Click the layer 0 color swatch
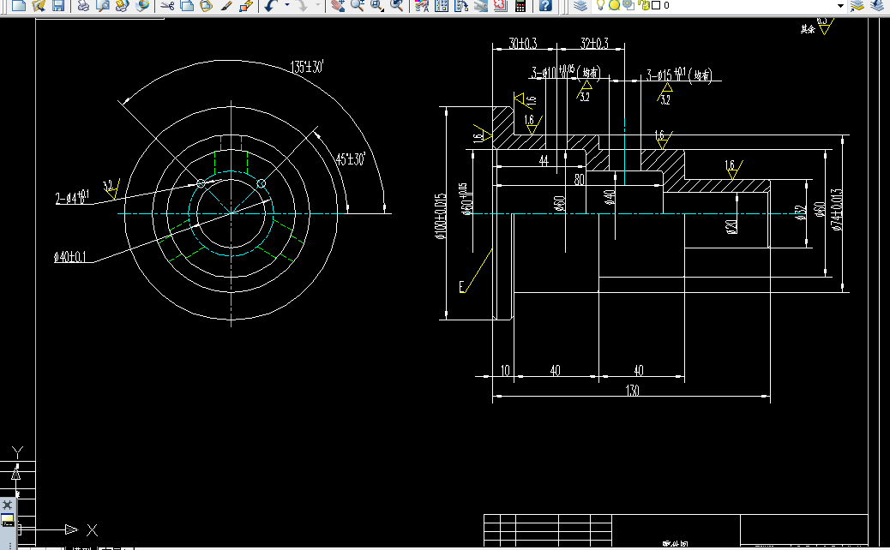 coord(656,5)
